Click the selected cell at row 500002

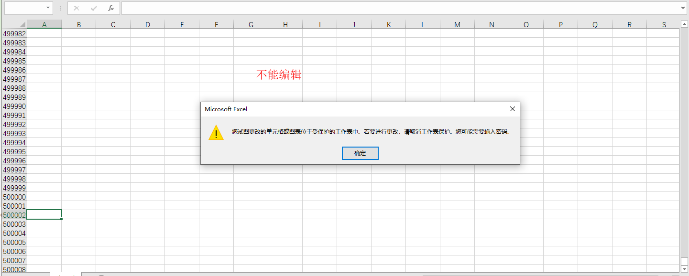44,214
